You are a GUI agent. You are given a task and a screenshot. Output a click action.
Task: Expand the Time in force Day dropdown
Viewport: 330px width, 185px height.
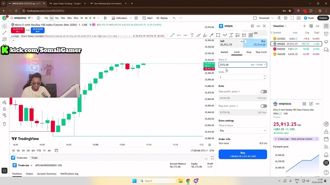243,131
